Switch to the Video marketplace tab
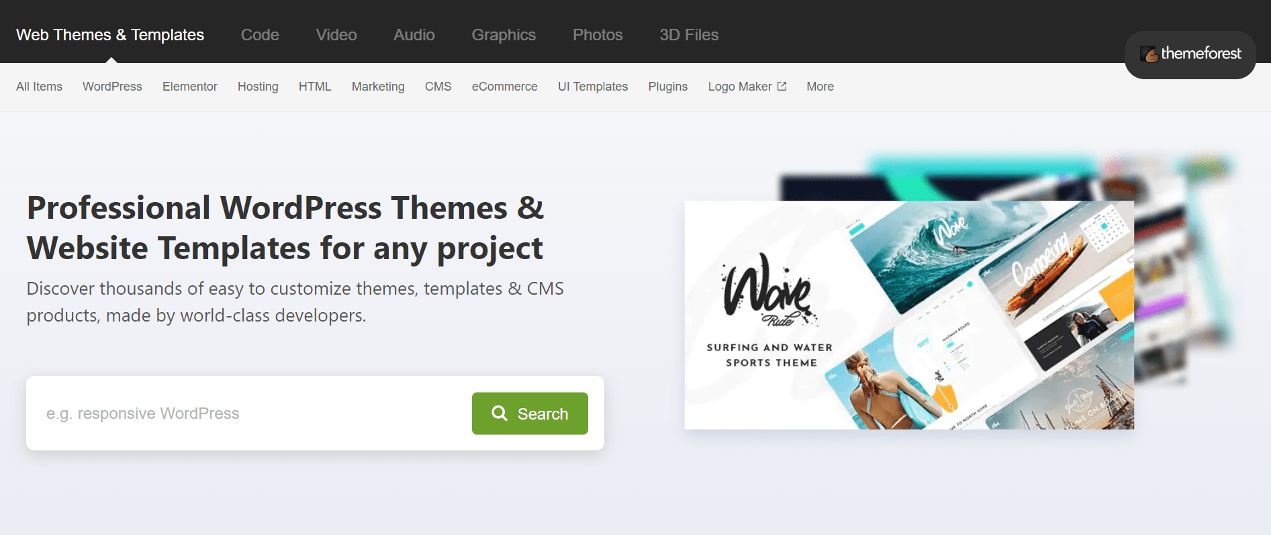The image size is (1271, 535). point(336,35)
